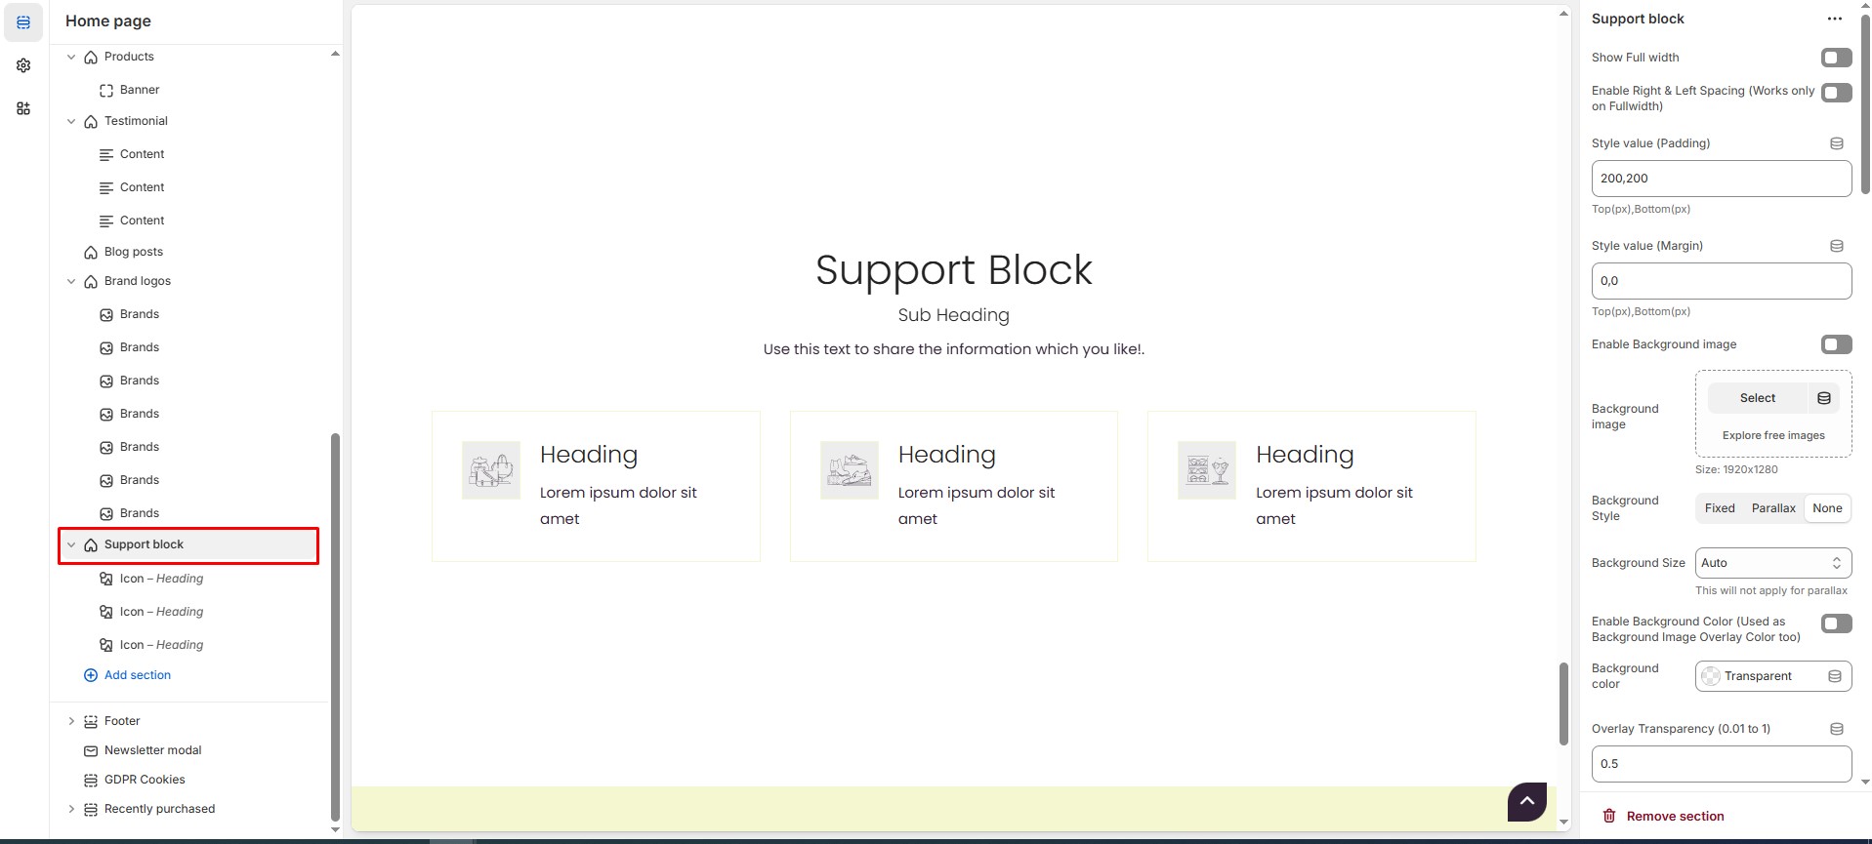Click the Style value (Margin) input field
Viewport: 1872px width, 844px height.
tap(1721, 281)
